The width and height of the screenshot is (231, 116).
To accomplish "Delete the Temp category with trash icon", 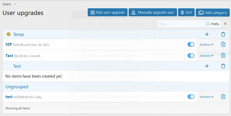I will 223,34.
